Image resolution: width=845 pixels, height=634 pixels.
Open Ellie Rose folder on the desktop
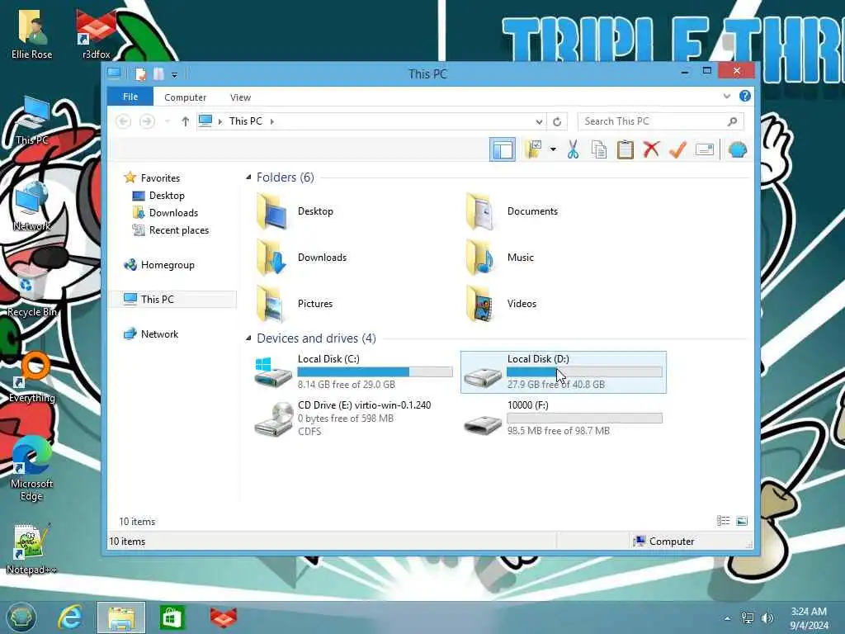32,33
